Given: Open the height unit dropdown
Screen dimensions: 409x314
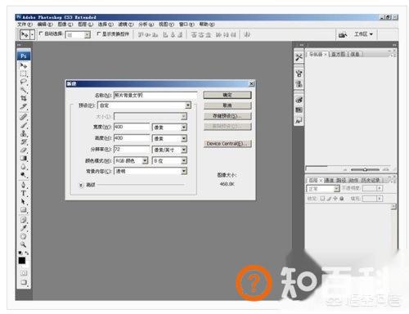Looking at the screenshot, I should click(169, 138).
